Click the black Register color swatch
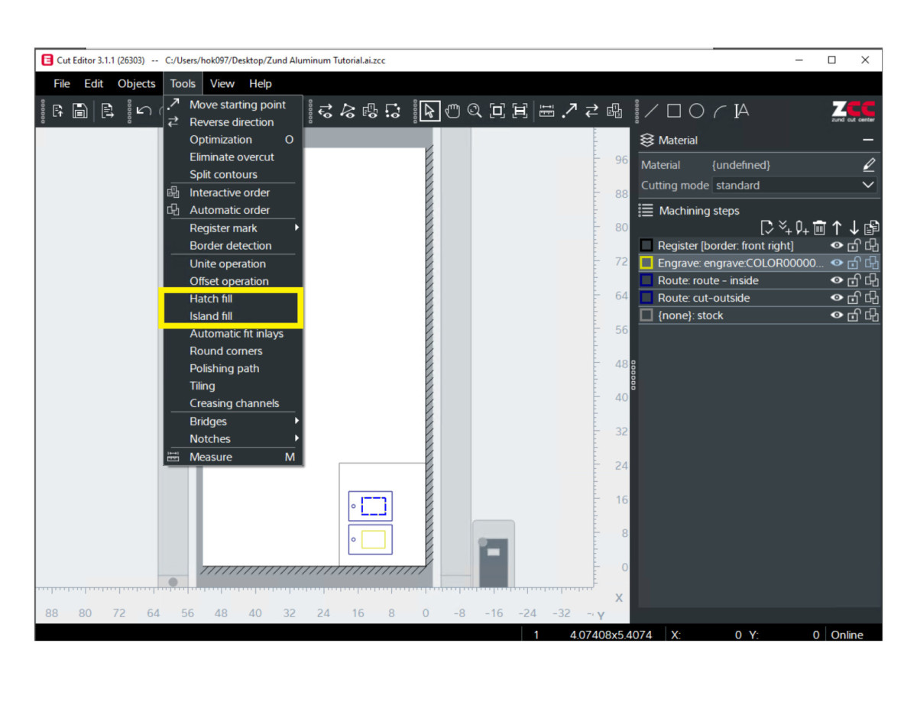917x708 pixels. [x=646, y=245]
